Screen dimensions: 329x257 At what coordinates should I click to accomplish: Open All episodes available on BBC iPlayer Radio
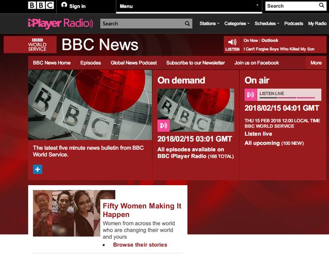pyautogui.click(x=195, y=153)
